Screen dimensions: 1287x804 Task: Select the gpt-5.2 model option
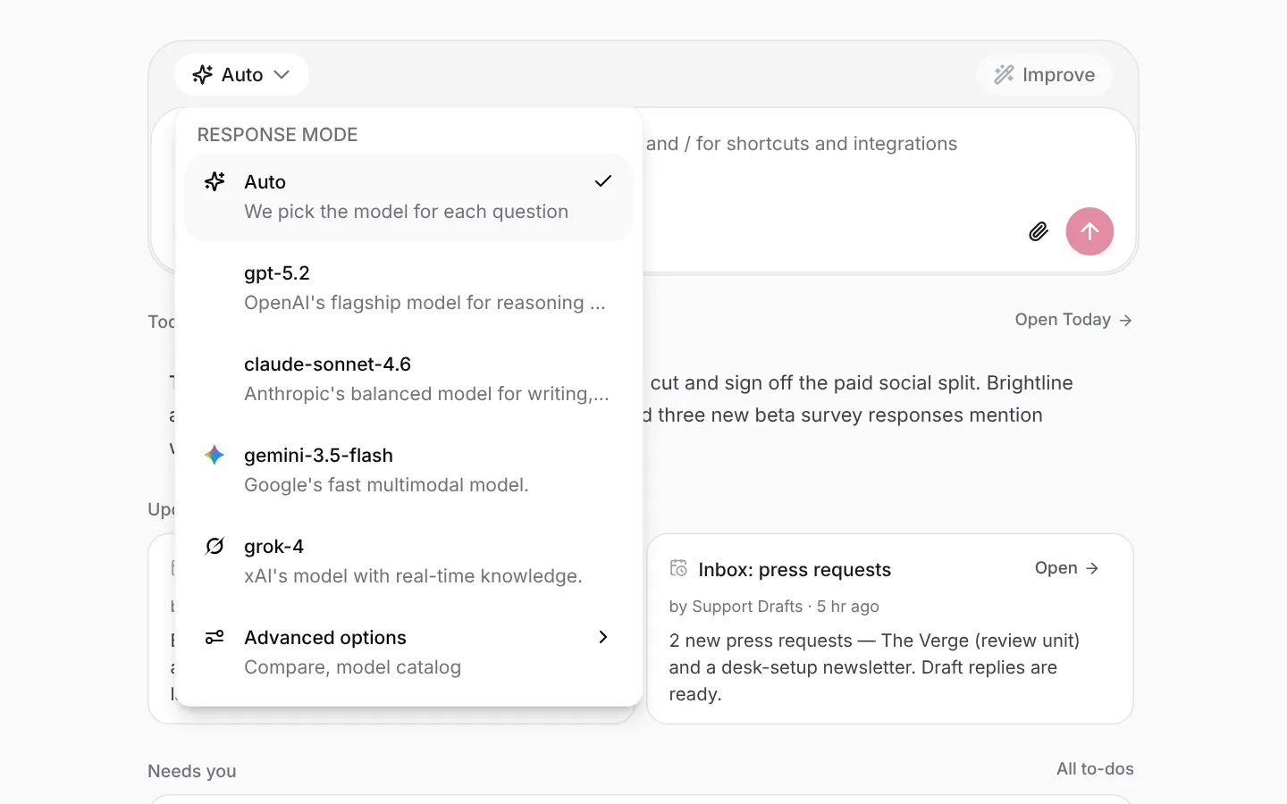(408, 288)
